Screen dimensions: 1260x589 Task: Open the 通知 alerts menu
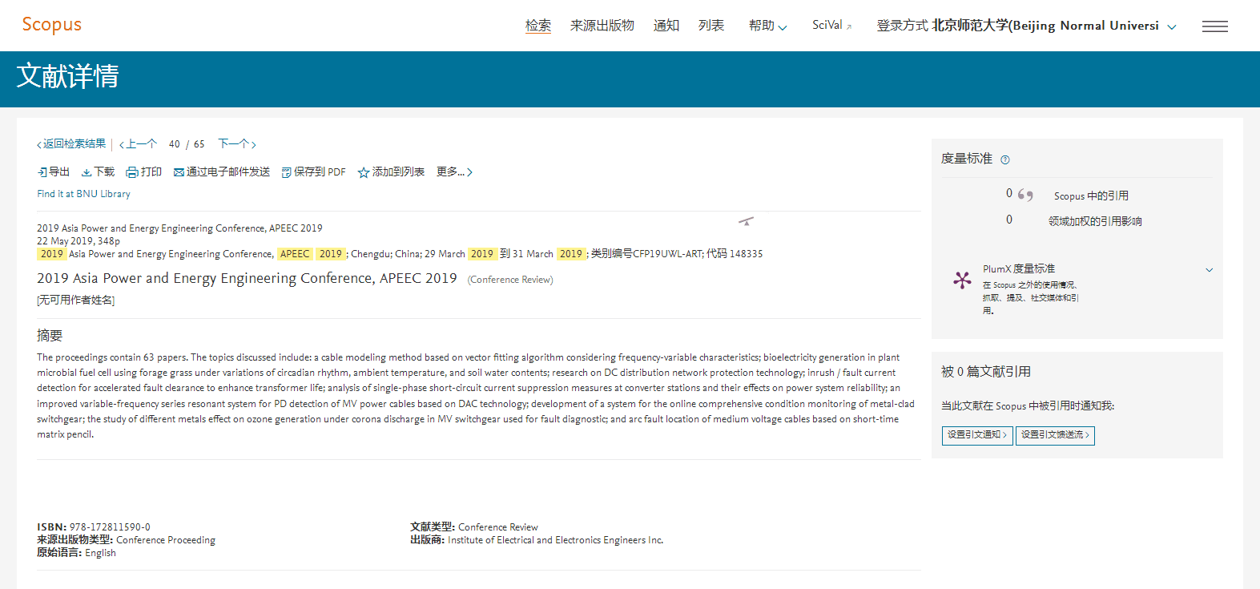(x=666, y=26)
